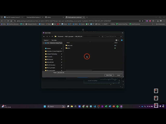Click the Folder name input field
This screenshot has width=166, height=124.
click(89, 73)
